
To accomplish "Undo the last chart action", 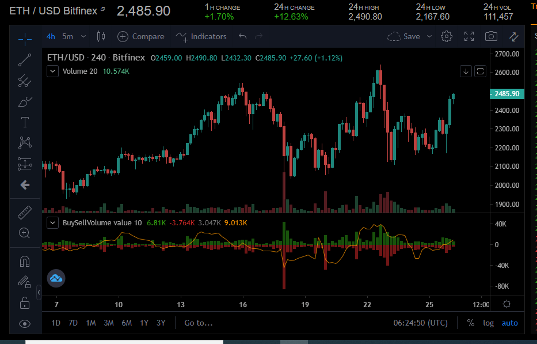I will 242,36.
